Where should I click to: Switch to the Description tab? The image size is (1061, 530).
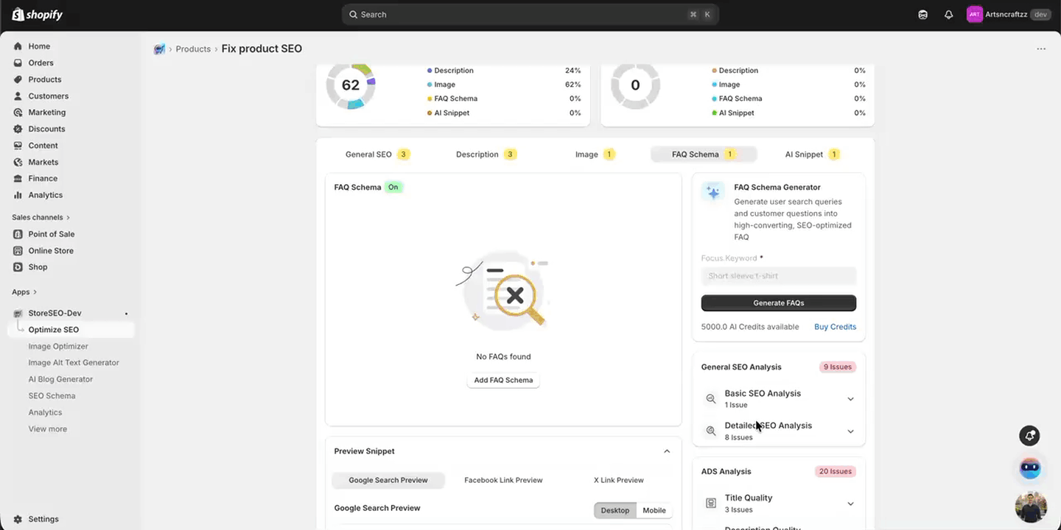point(477,154)
